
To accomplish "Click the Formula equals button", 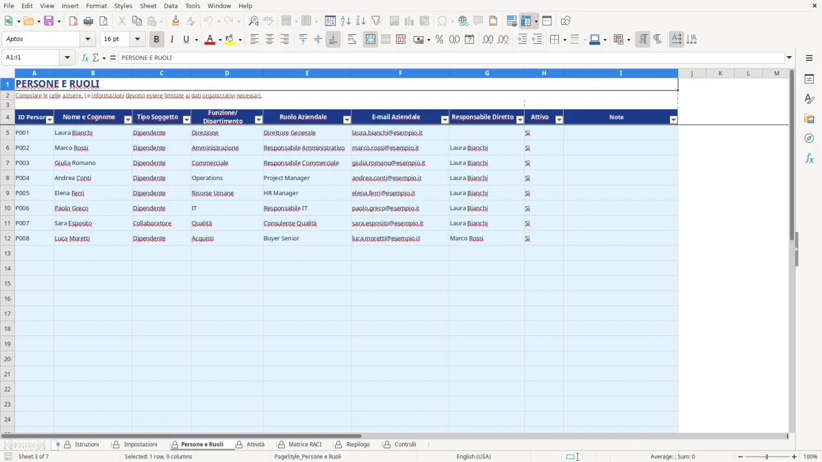I will click(x=113, y=57).
